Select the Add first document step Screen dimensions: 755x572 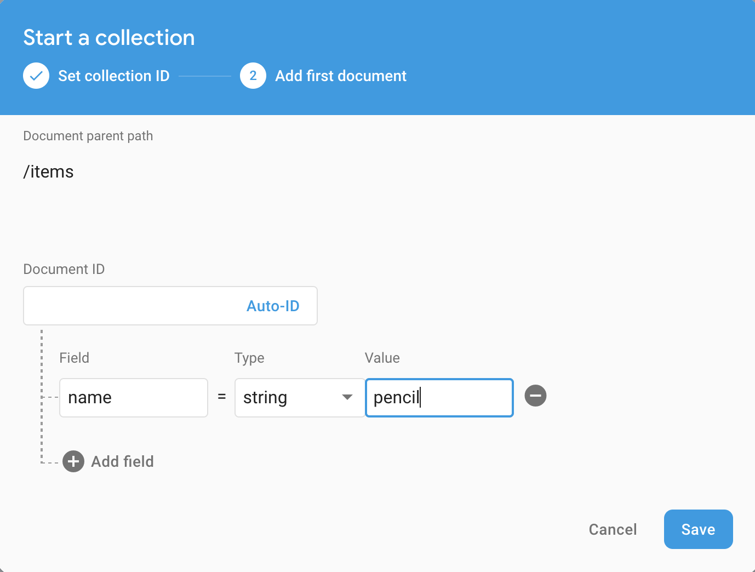[340, 76]
